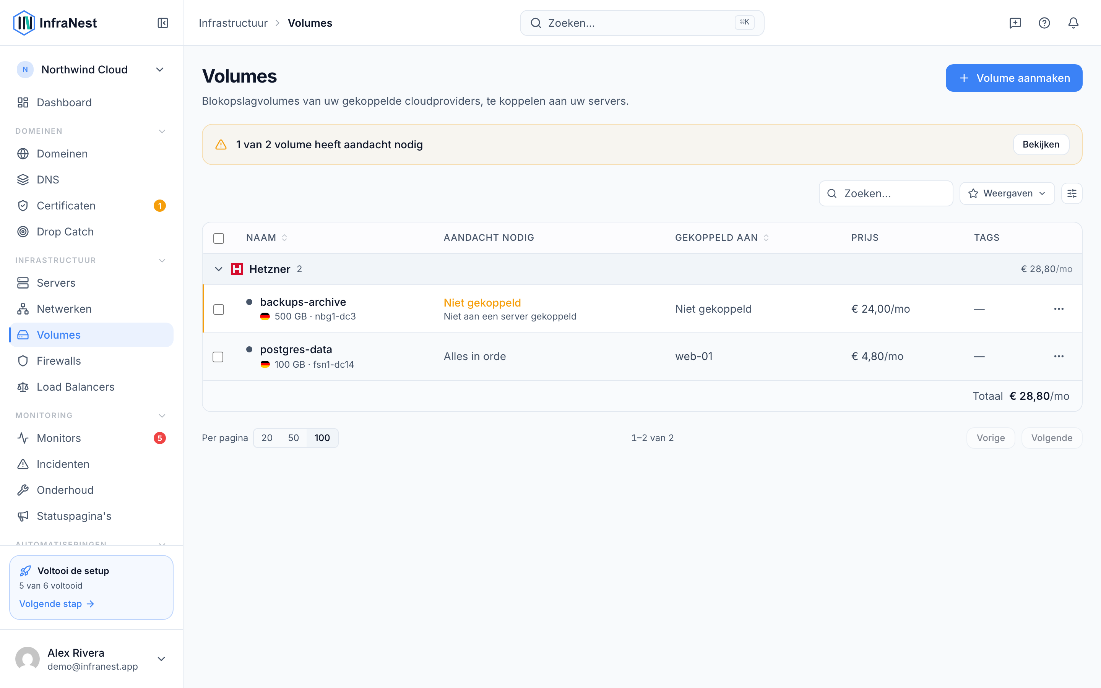The width and height of the screenshot is (1101, 688).
Task: Open the Northwind Cloud organization switcher
Action: click(91, 70)
